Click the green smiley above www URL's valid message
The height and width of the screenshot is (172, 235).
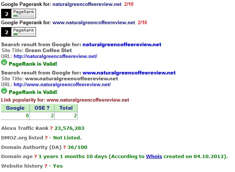(x=4, y=91)
